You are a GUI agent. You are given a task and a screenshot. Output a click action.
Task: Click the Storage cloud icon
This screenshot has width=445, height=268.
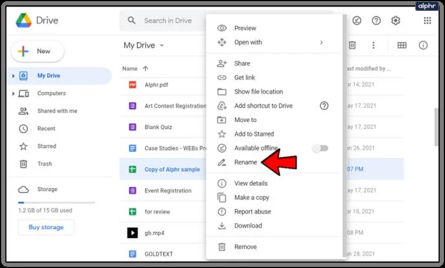(x=23, y=189)
